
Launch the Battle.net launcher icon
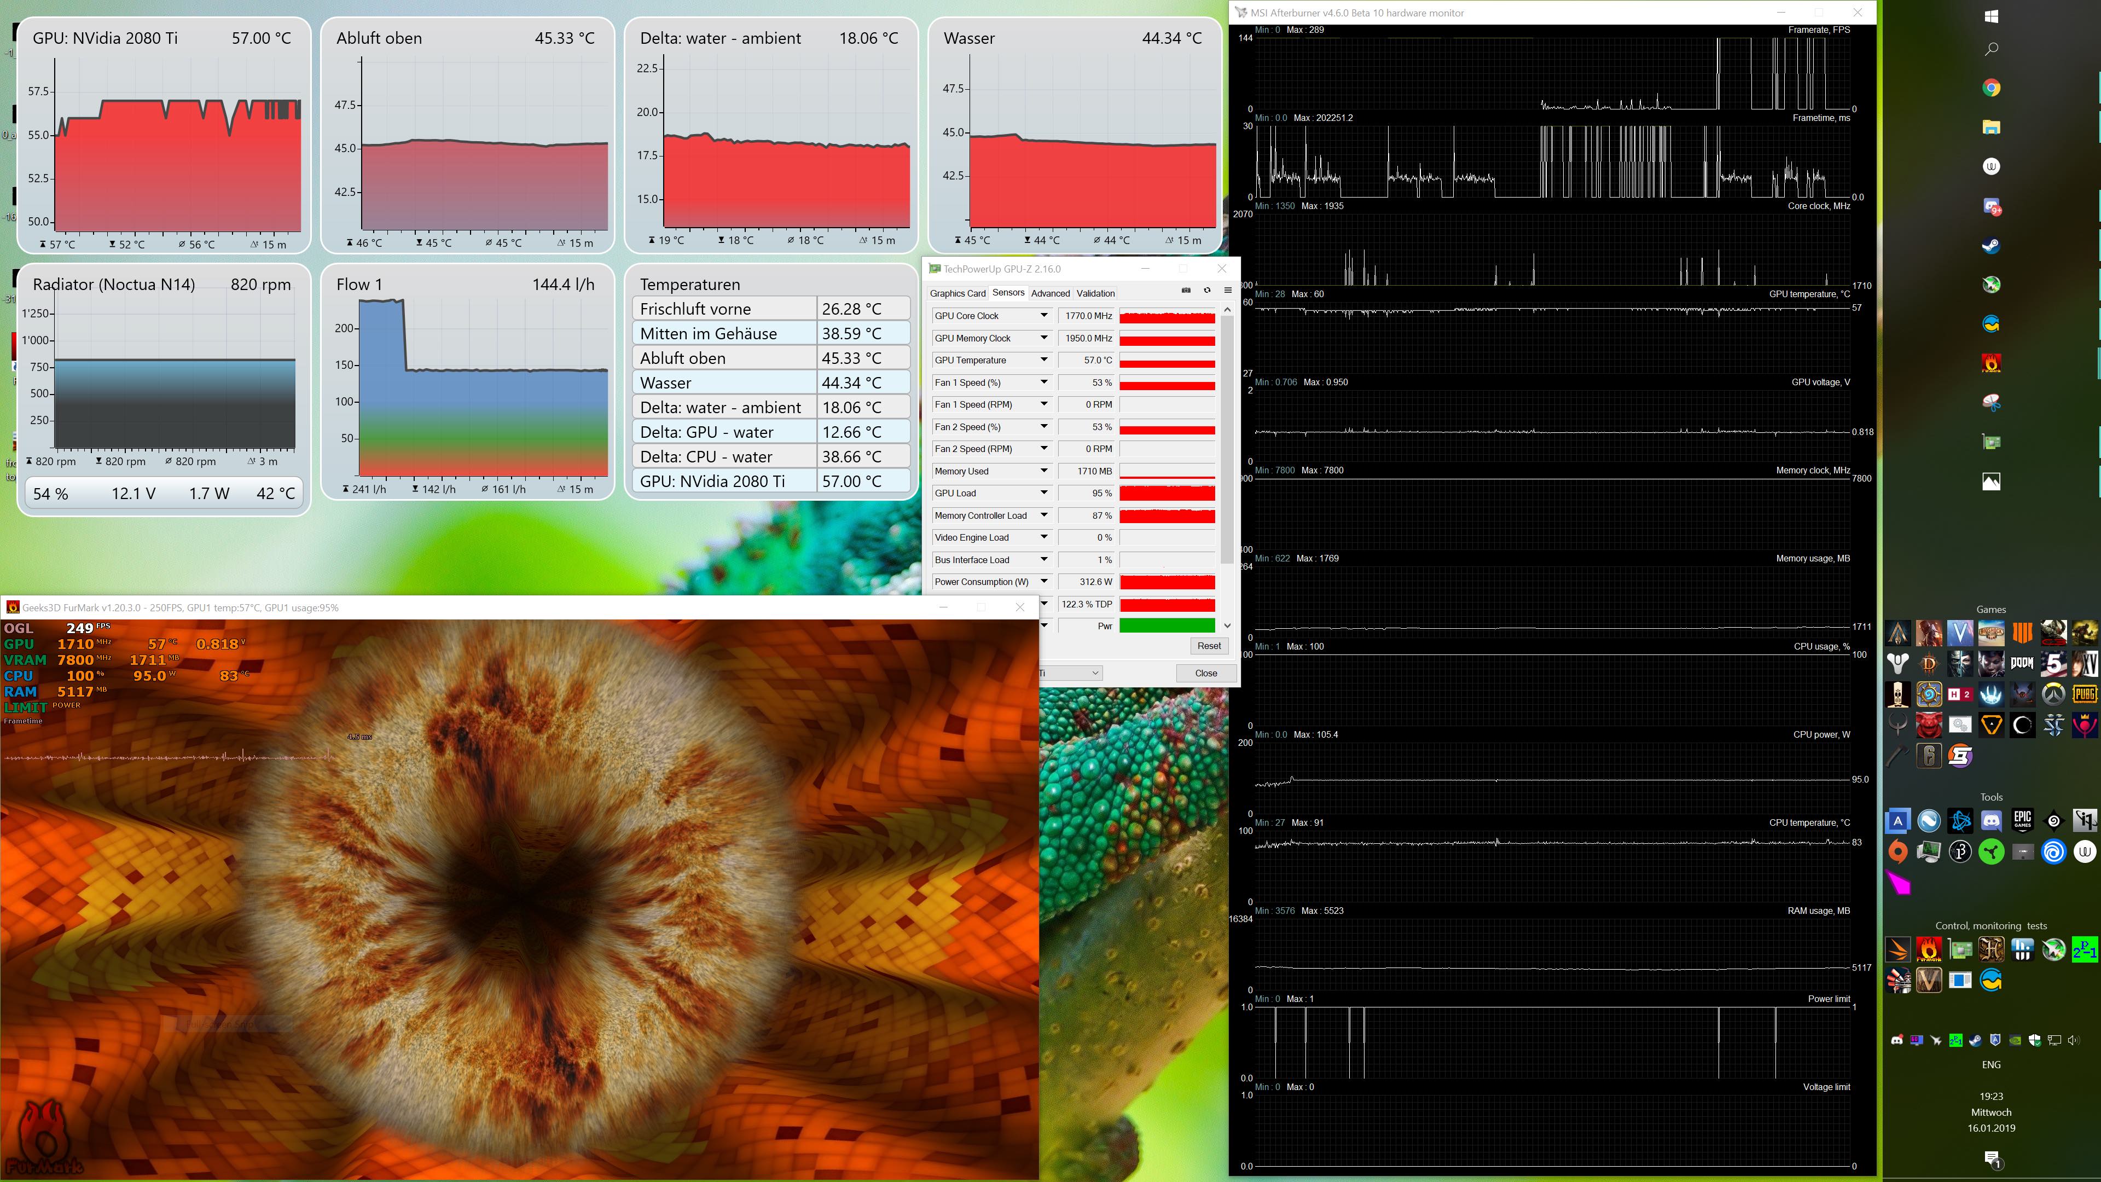1960,821
